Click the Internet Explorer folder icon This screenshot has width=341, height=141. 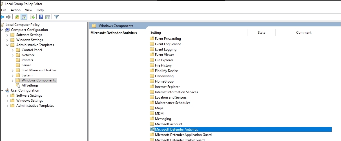(152, 87)
